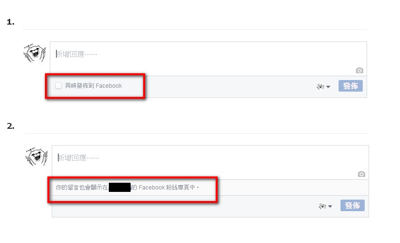The image size is (400, 243).
Task: Enable the 同時發佈到 Facebook checkbox
Action: (x=59, y=86)
